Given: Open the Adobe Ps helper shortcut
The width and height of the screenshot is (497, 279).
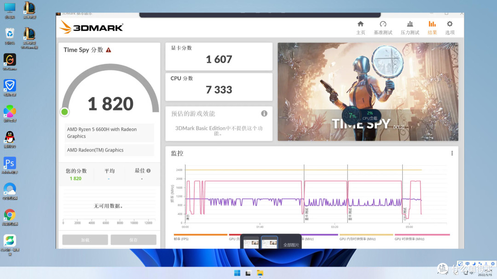Looking at the screenshot, I should pos(10,165).
